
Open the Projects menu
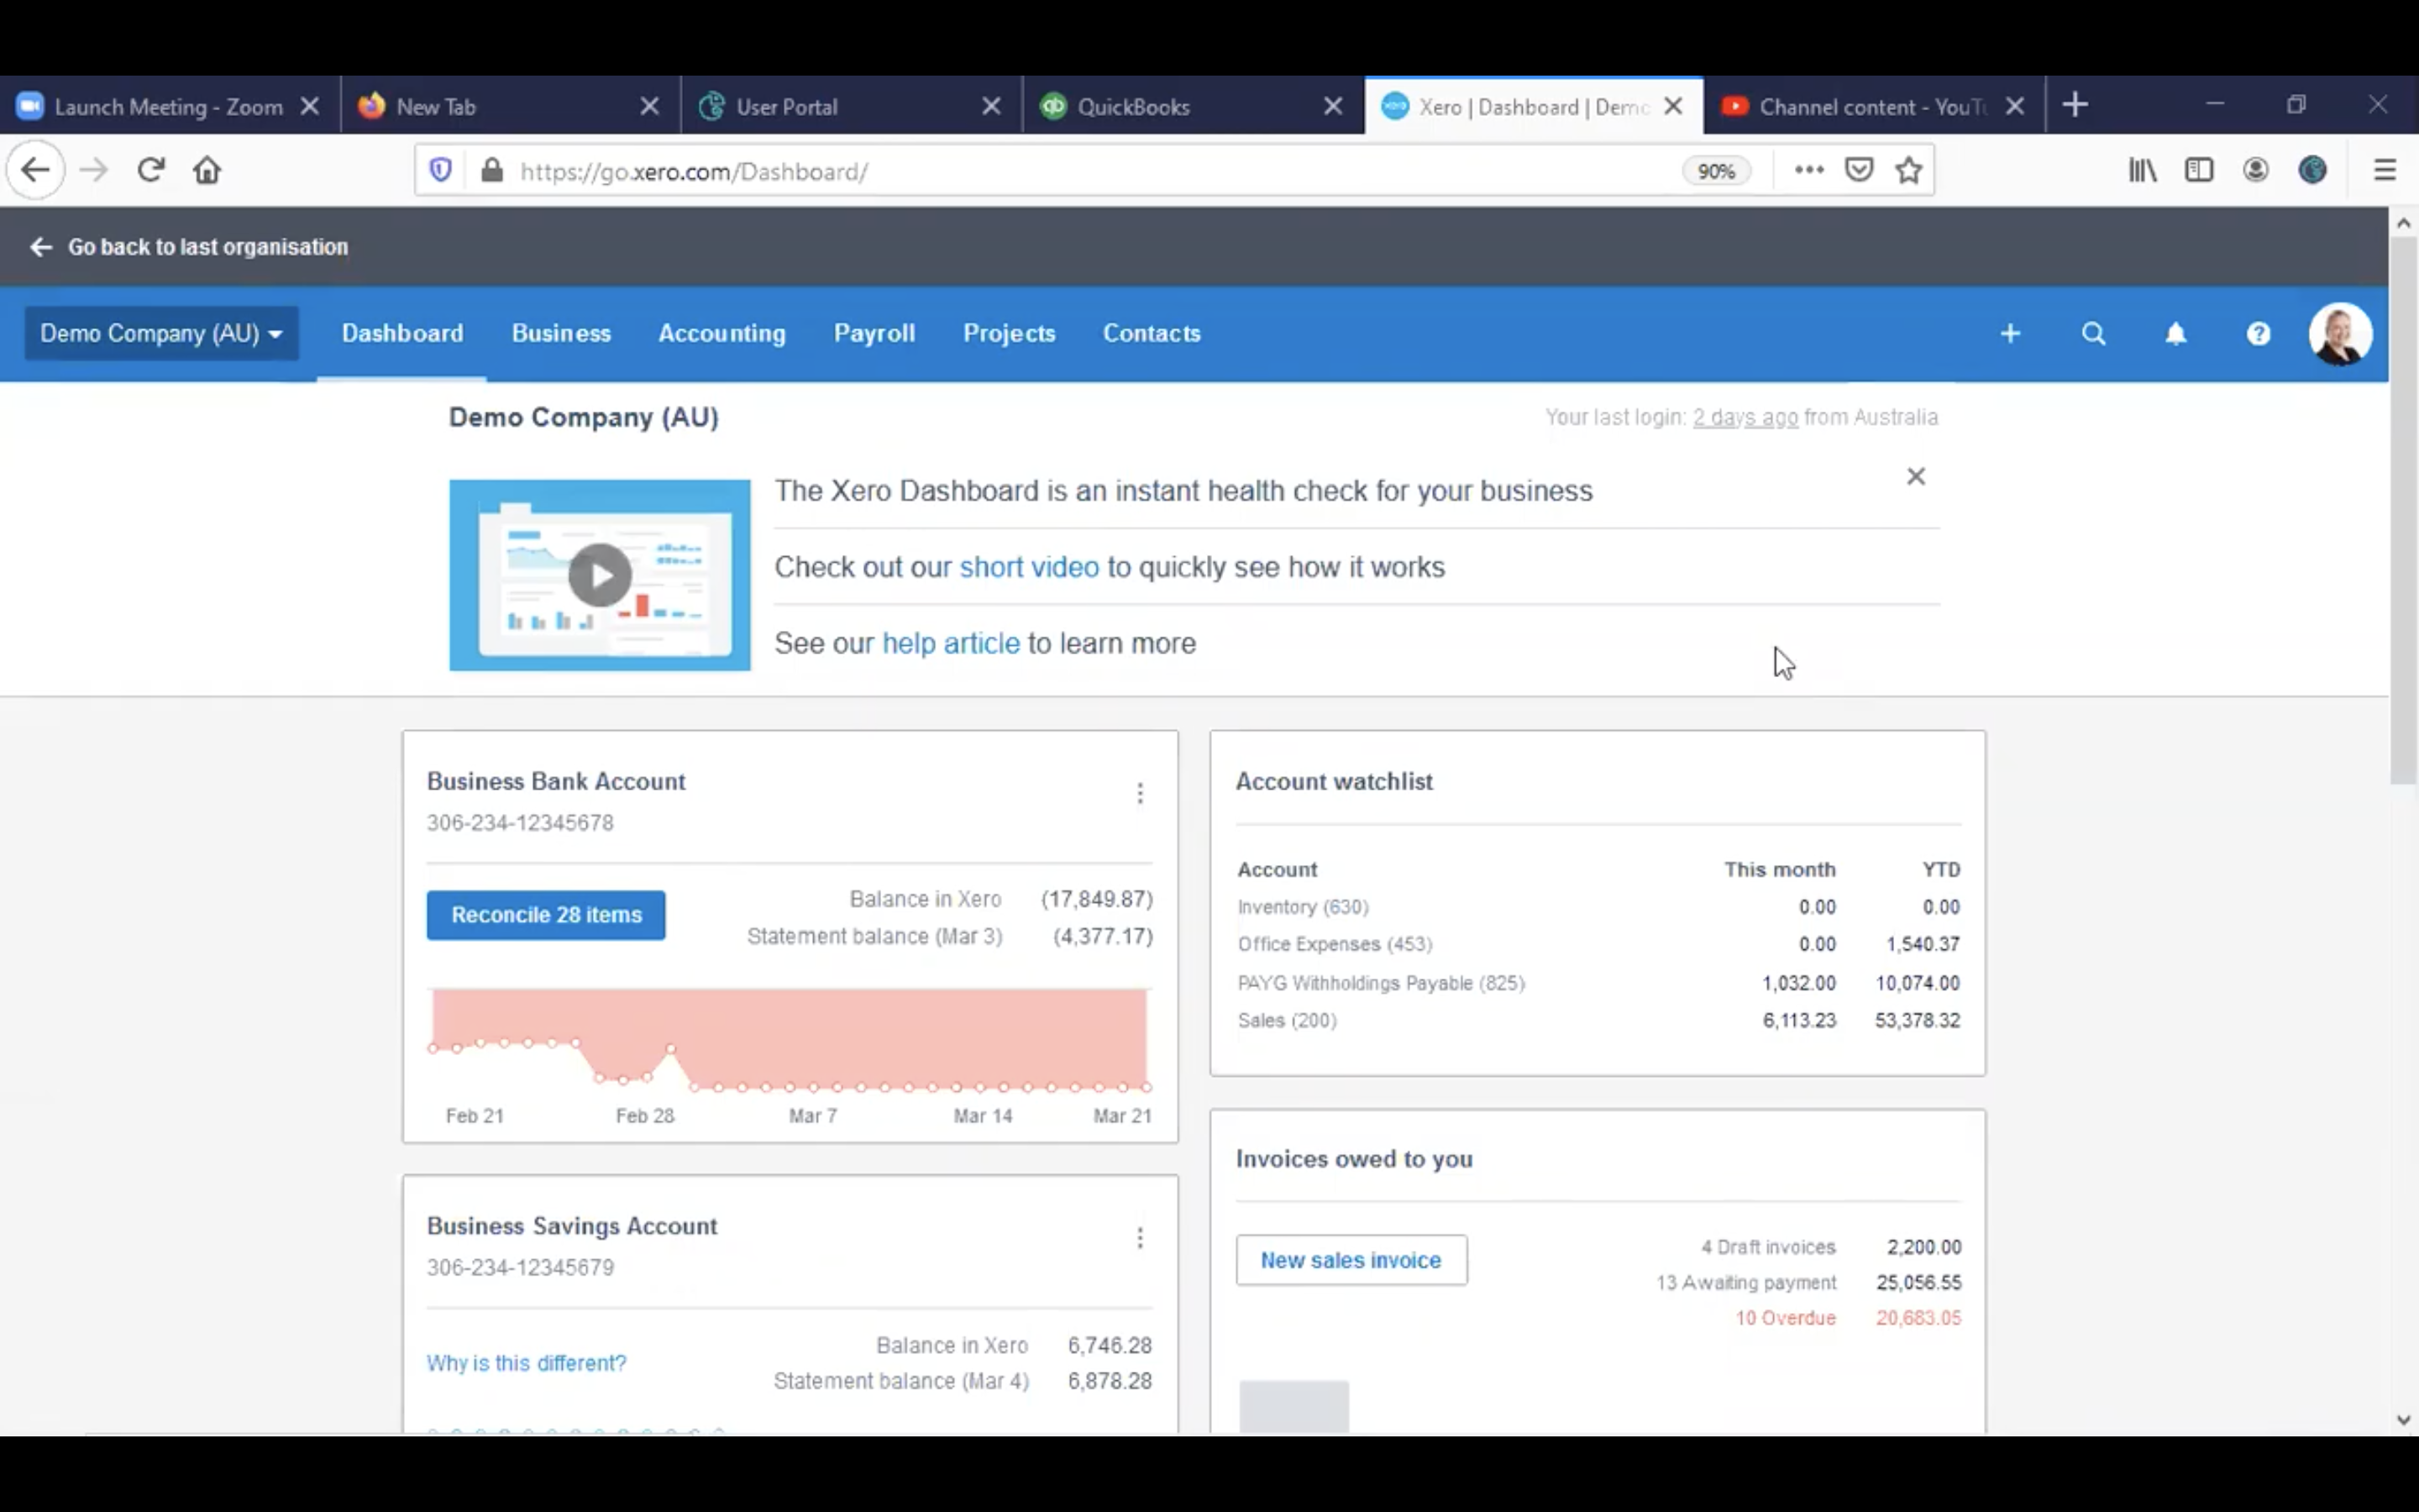pos(1009,333)
